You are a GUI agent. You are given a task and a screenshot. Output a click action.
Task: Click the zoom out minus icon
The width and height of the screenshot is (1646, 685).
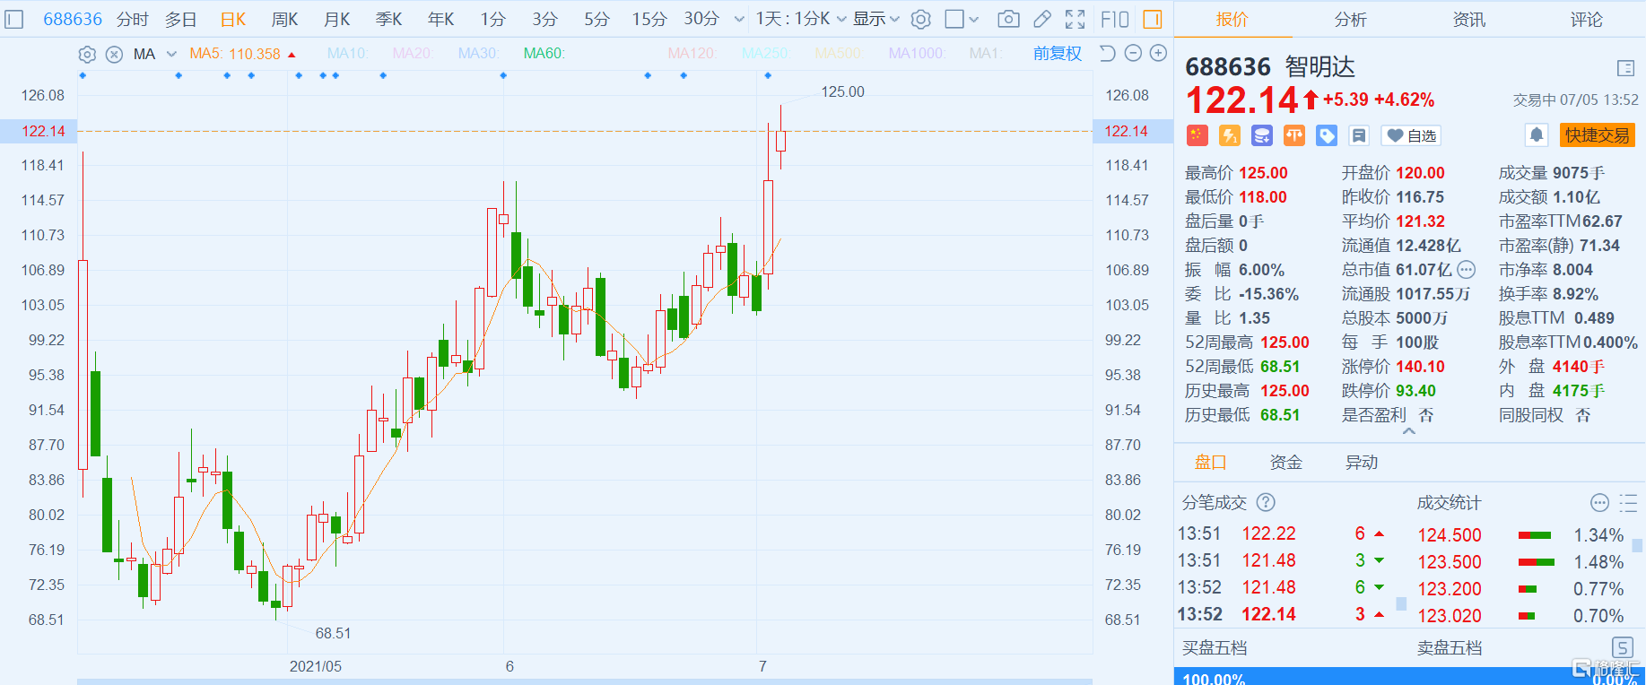[x=1133, y=54]
